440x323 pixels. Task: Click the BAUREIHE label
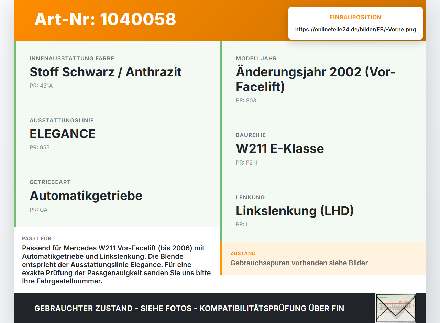click(251, 135)
